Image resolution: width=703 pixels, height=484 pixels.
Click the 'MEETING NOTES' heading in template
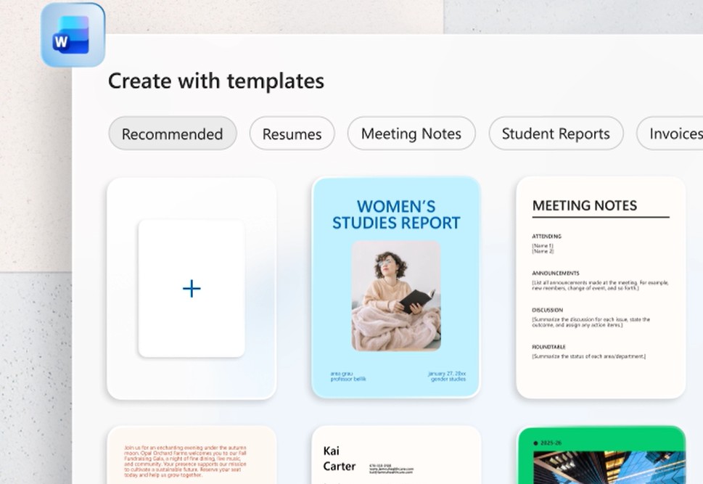(585, 205)
